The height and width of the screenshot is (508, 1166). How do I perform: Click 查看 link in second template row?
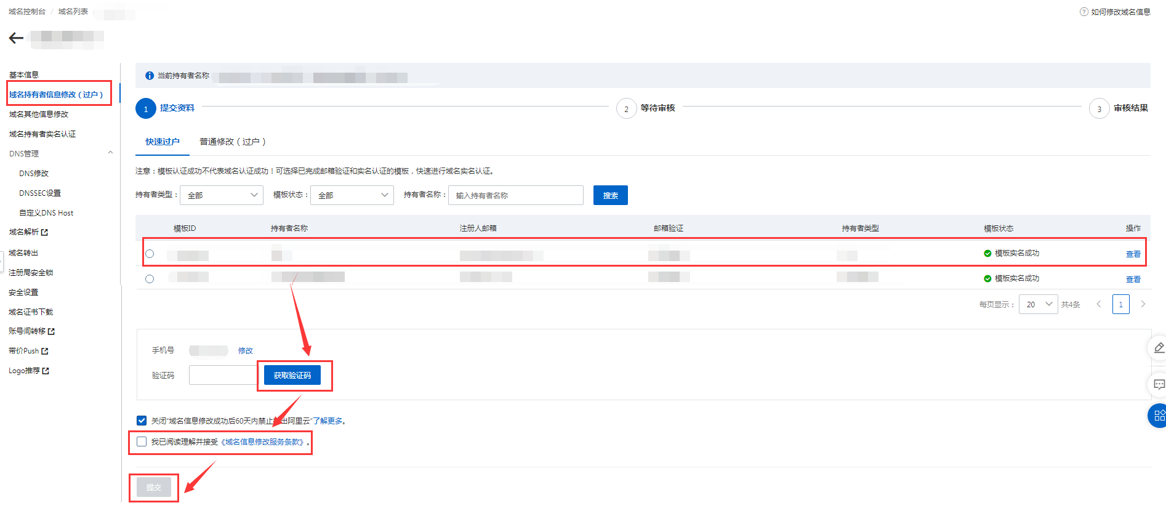click(x=1133, y=279)
